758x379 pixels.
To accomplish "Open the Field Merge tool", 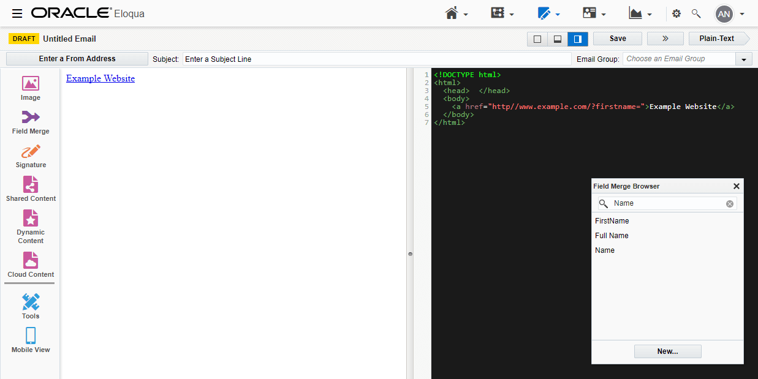I will click(30, 122).
